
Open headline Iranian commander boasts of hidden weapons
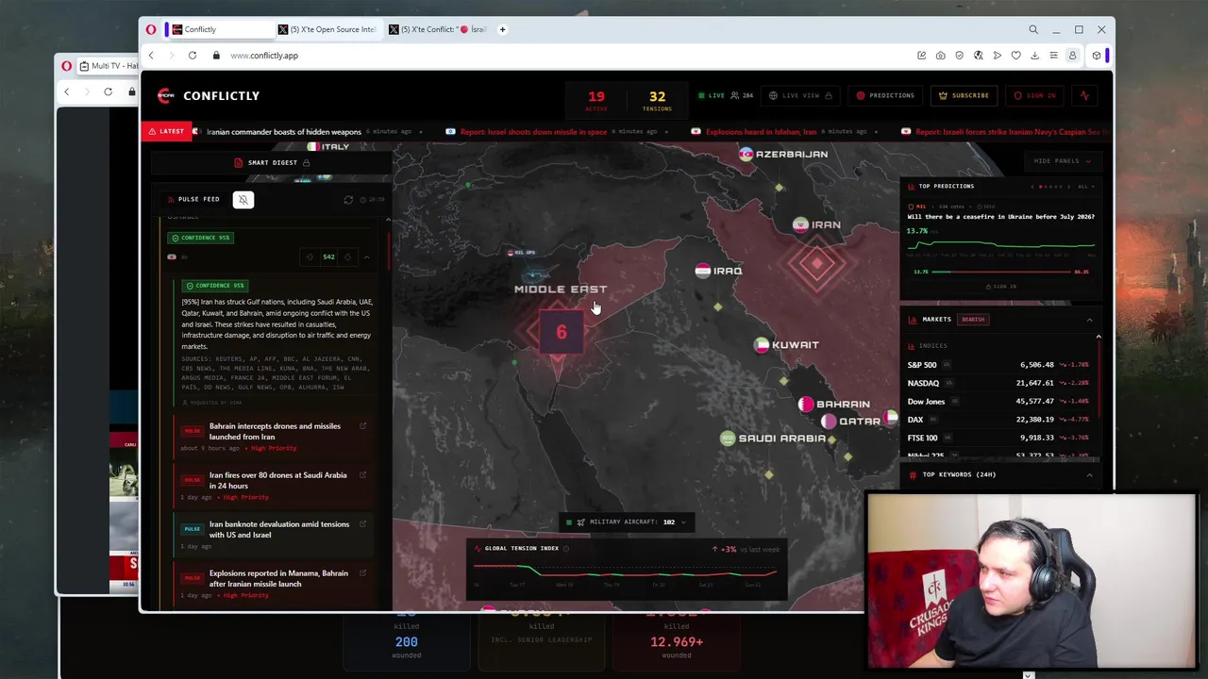tap(284, 132)
